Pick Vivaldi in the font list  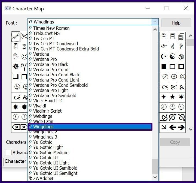(x=90, y=106)
